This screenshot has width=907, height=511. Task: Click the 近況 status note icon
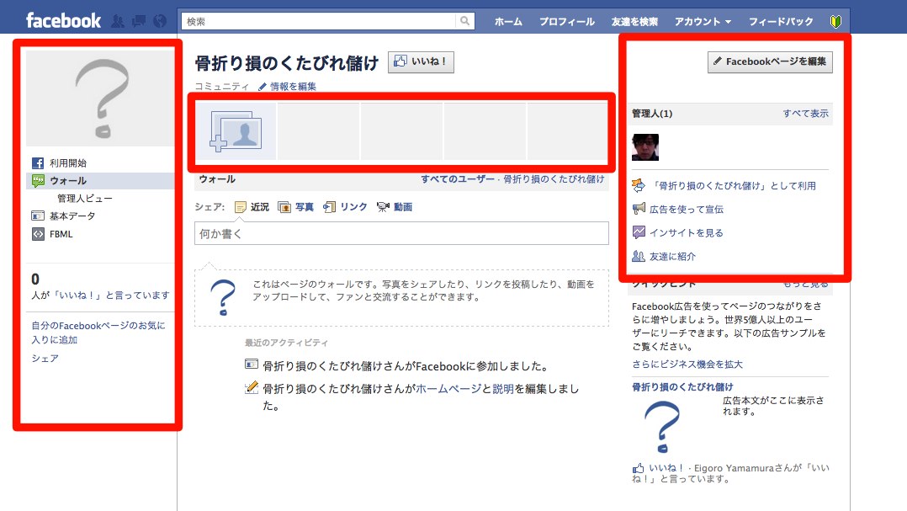point(241,206)
